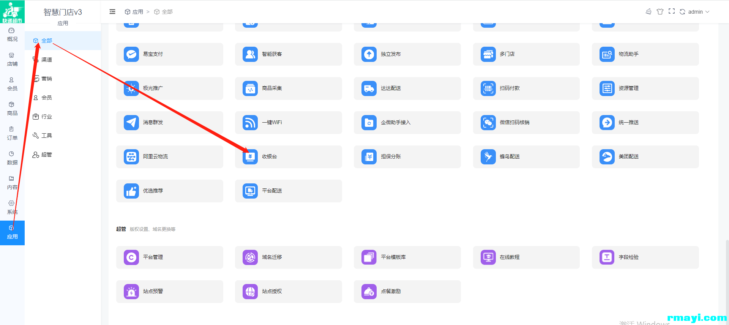Open the 商品采集 app icon
Screen dimensions: 729x325
tap(250, 88)
